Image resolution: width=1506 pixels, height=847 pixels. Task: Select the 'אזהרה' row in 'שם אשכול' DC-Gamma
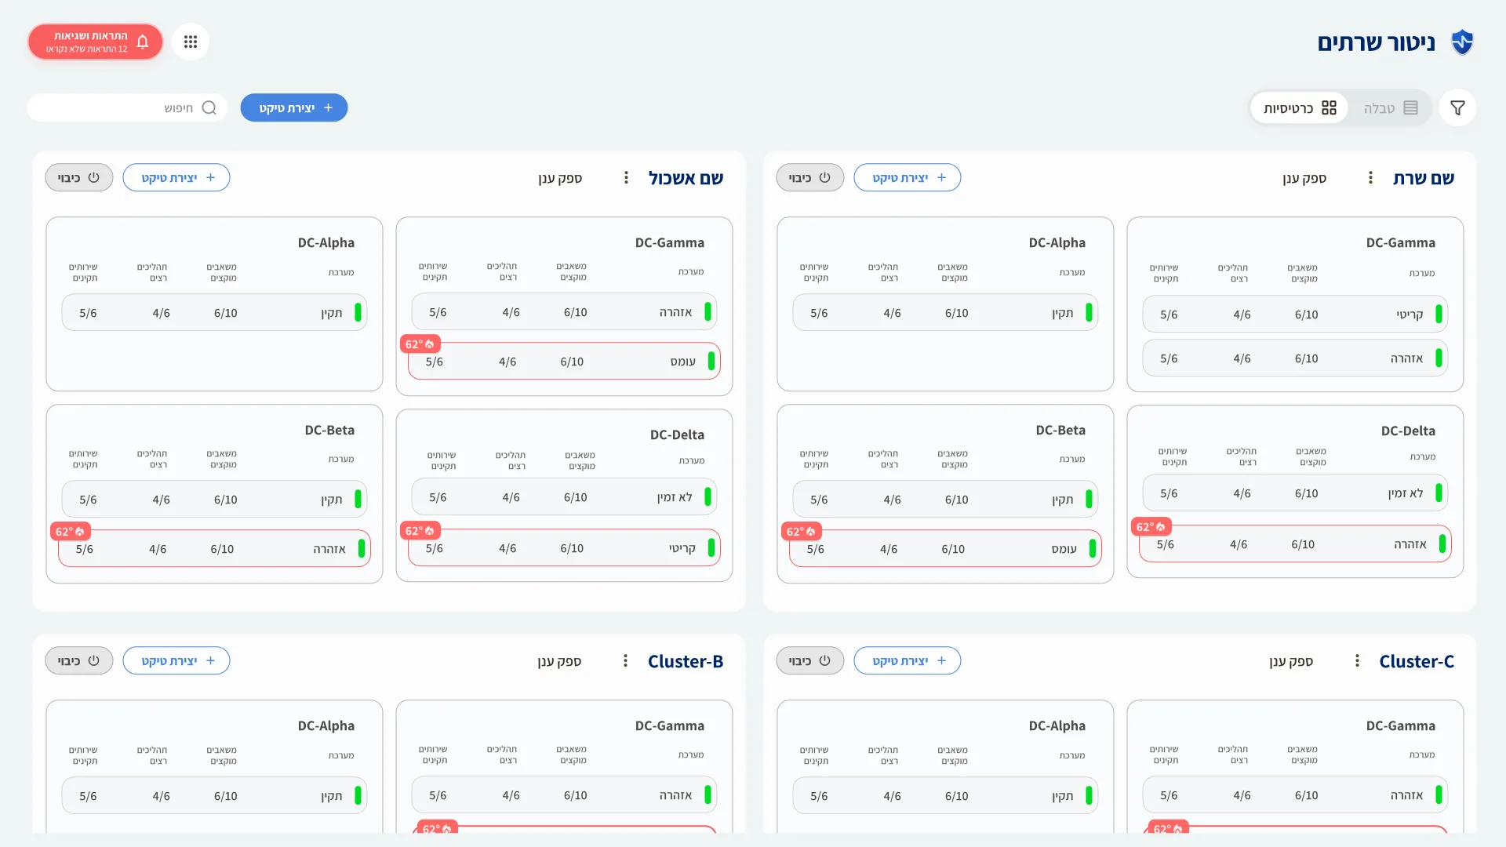(564, 312)
